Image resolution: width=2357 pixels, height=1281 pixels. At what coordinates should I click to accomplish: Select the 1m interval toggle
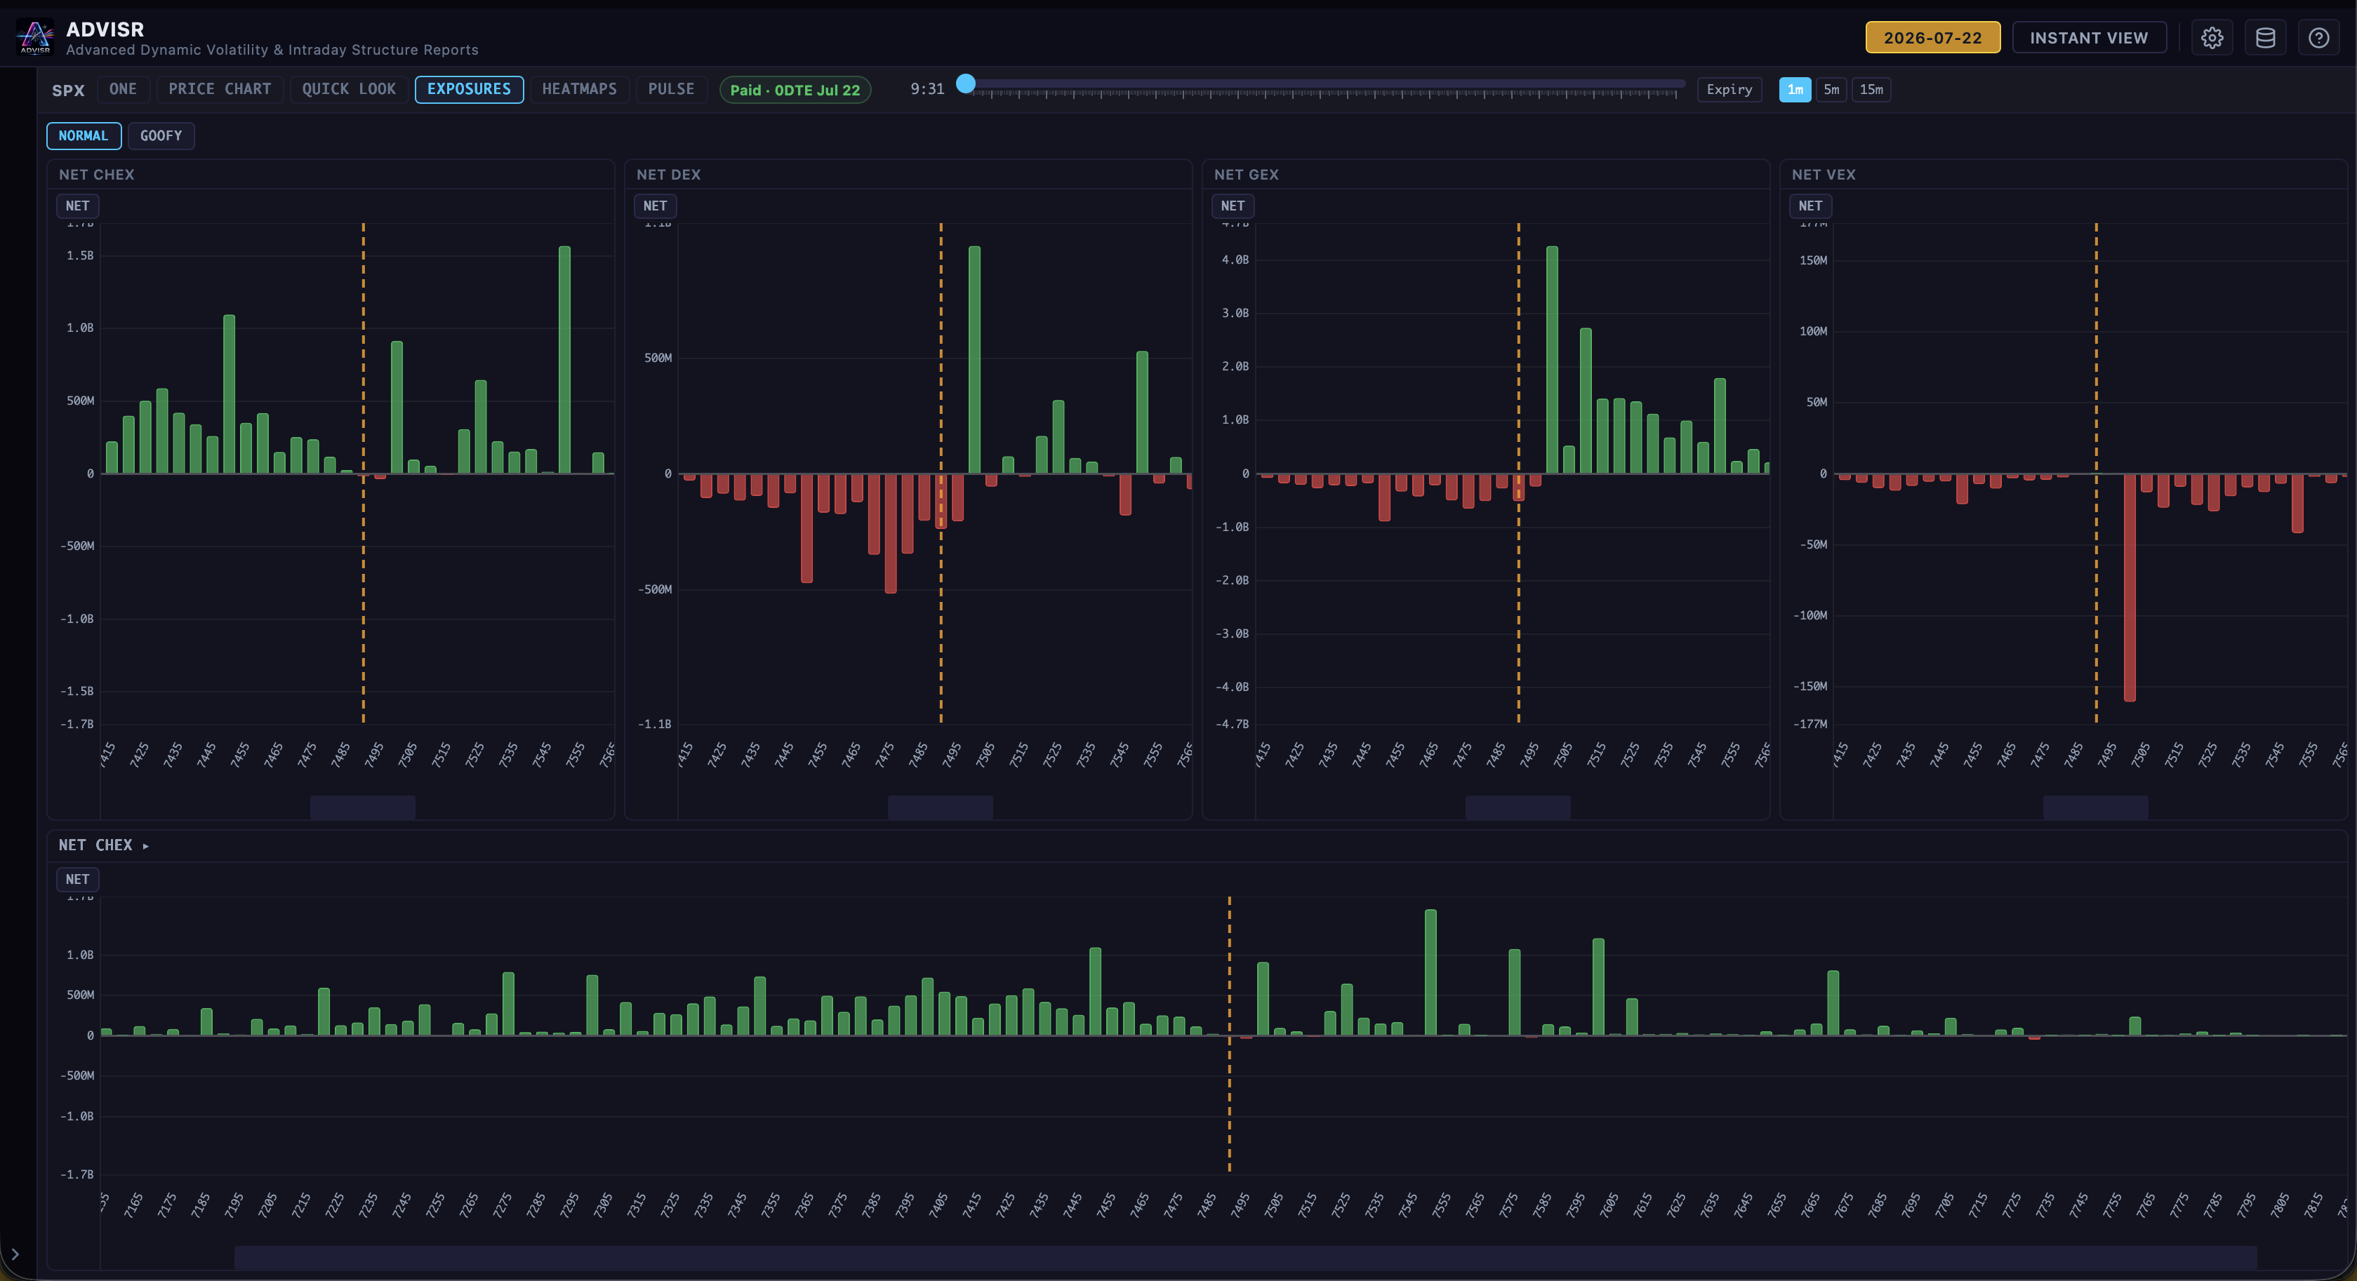pos(1794,90)
